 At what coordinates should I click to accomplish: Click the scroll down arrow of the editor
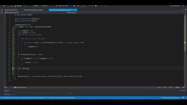185,85
